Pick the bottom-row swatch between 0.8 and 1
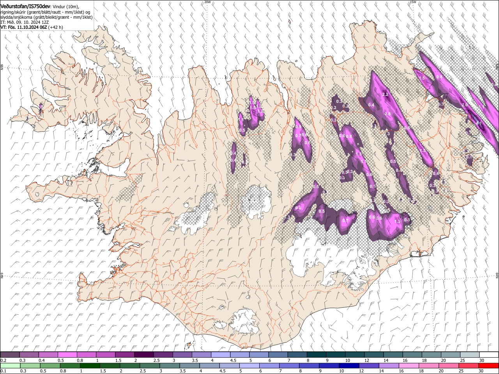 (x=70, y=365)
